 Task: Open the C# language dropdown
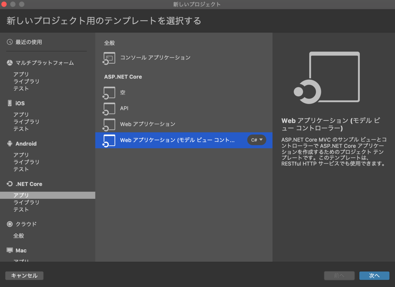pyautogui.click(x=257, y=140)
